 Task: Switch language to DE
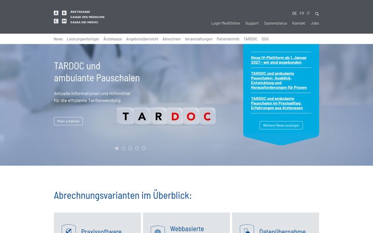(x=294, y=13)
